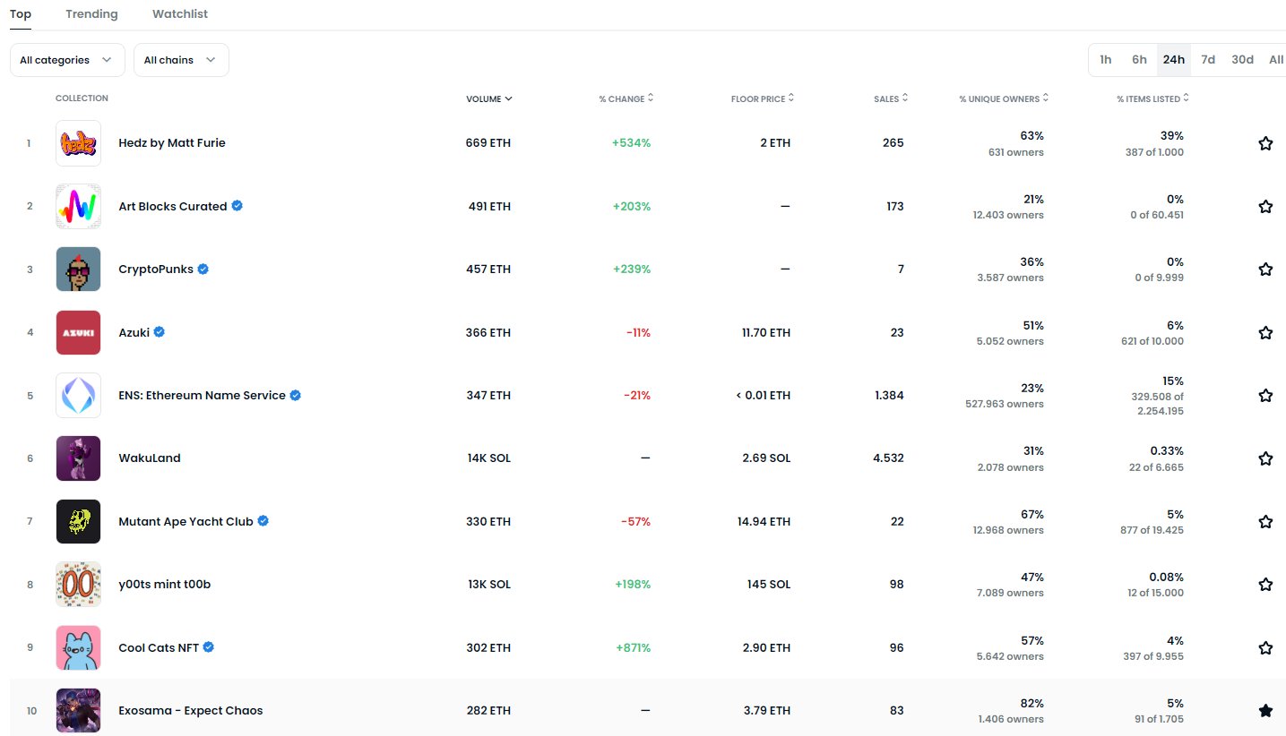Click the 669 ETH volume value
Screen dimensions: 1286x736
488,143
